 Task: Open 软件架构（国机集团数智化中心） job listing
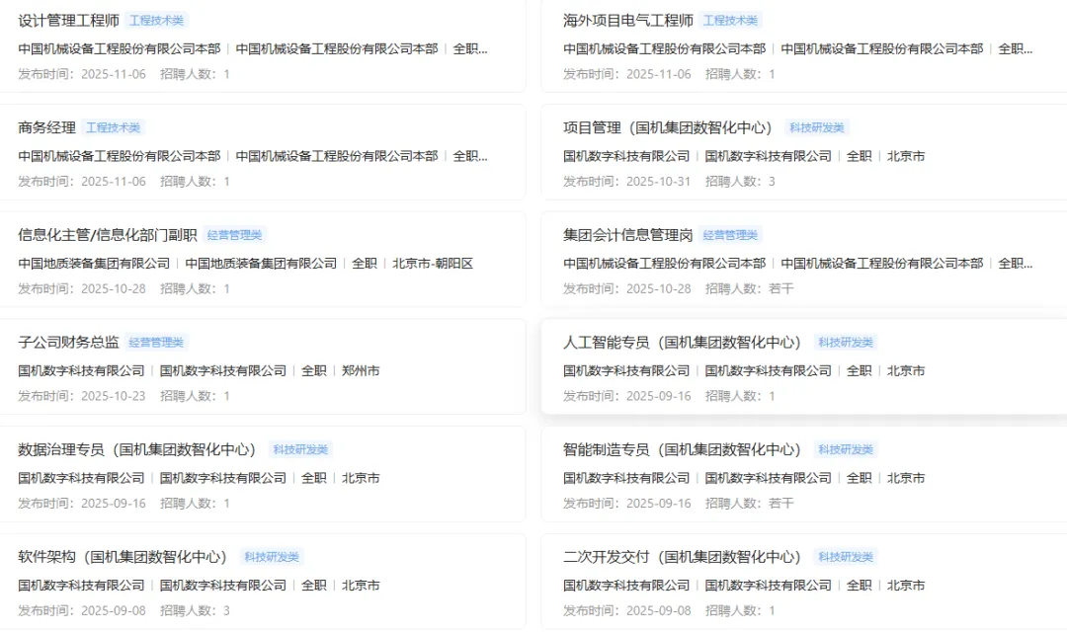pos(123,557)
